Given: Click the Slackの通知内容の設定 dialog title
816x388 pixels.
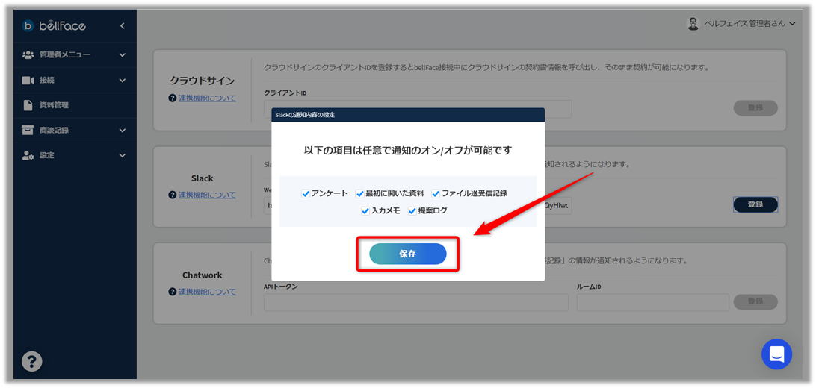Looking at the screenshot, I should click(305, 115).
